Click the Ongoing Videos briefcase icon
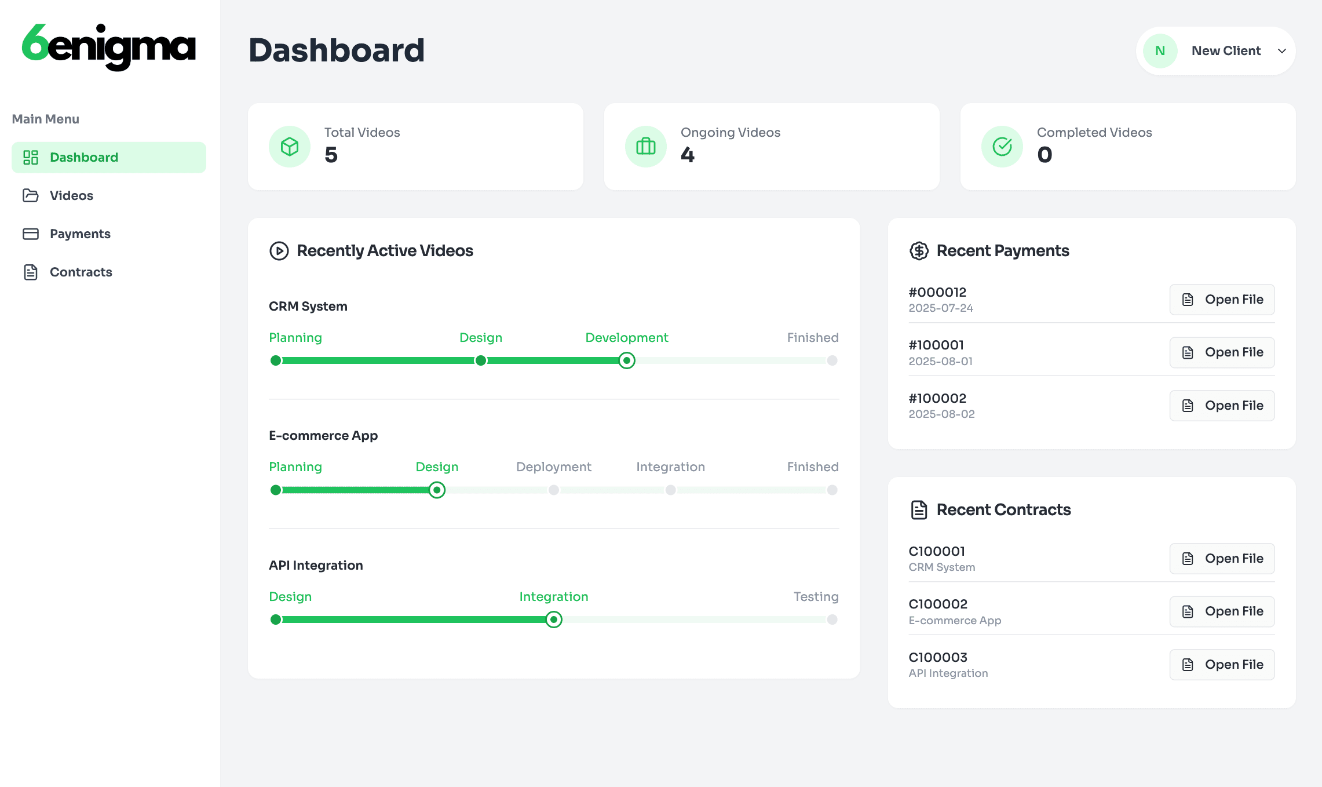The image size is (1322, 787). [646, 147]
